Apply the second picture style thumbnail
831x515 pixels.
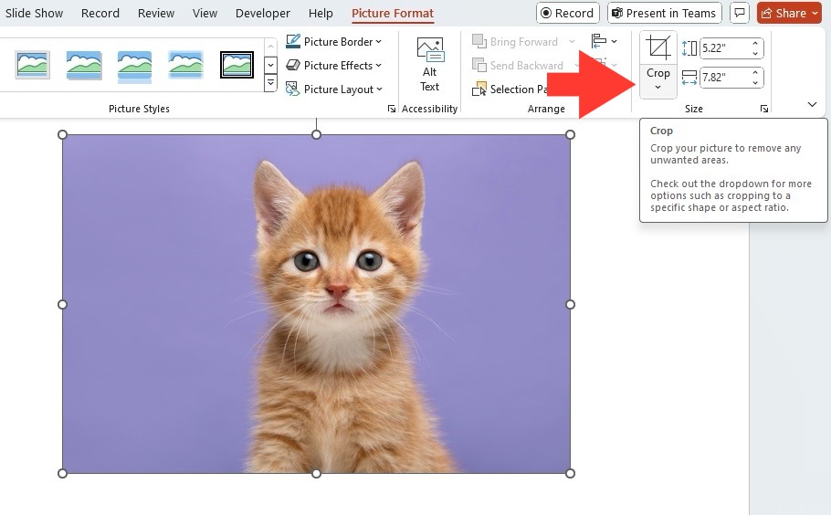[84, 65]
